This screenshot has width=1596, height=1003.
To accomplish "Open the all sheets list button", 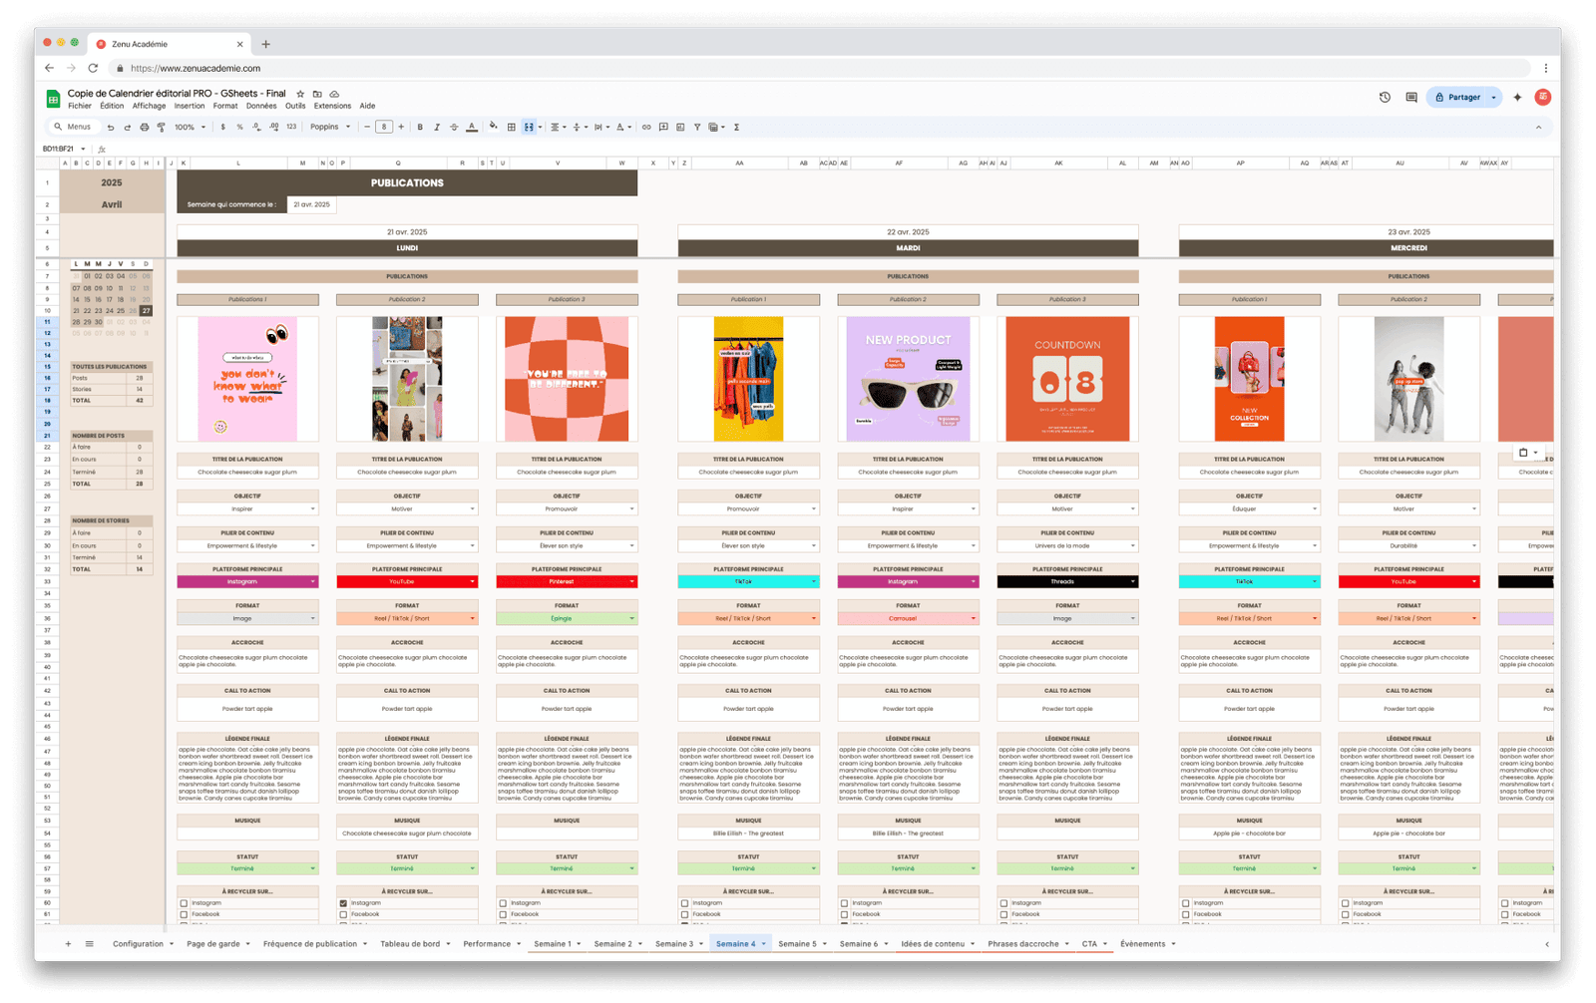I will coord(89,944).
